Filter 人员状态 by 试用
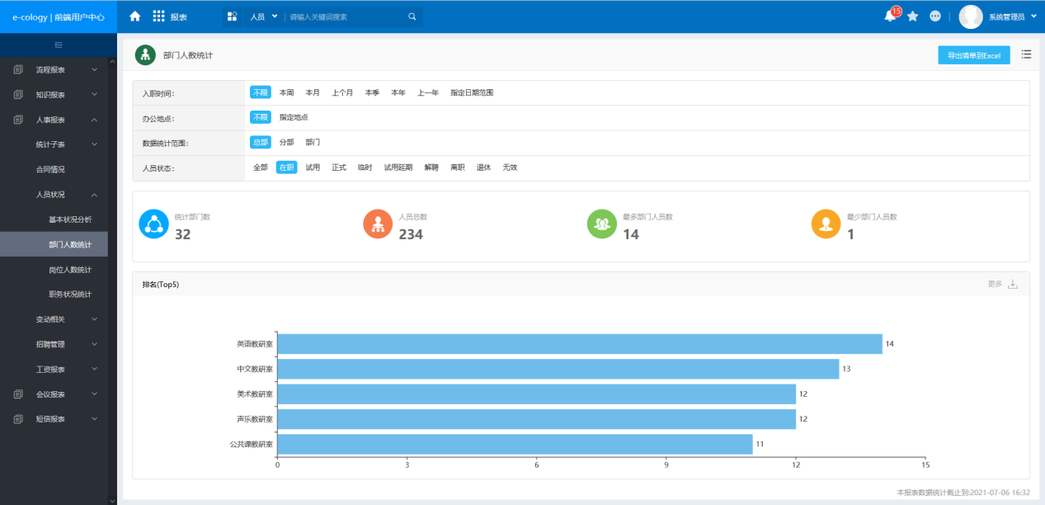1045x505 pixels. [313, 168]
